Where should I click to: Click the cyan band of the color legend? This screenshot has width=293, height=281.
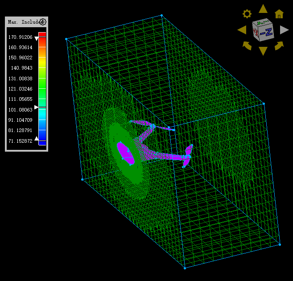coord(42,114)
